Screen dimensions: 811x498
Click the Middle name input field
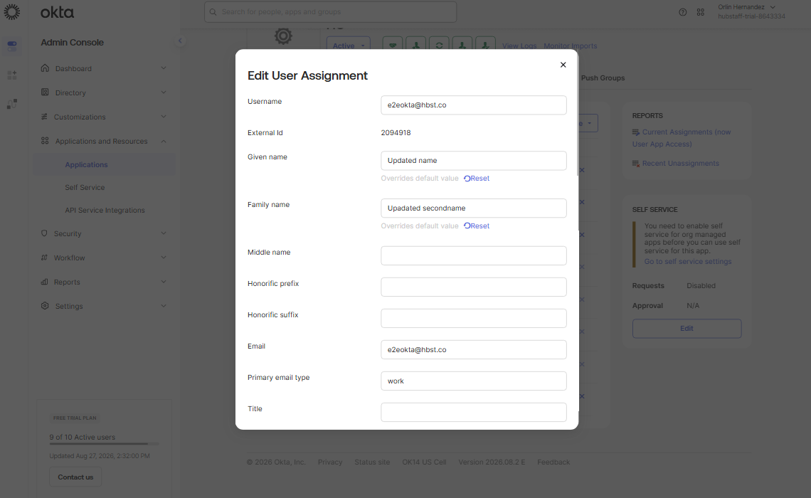(474, 255)
